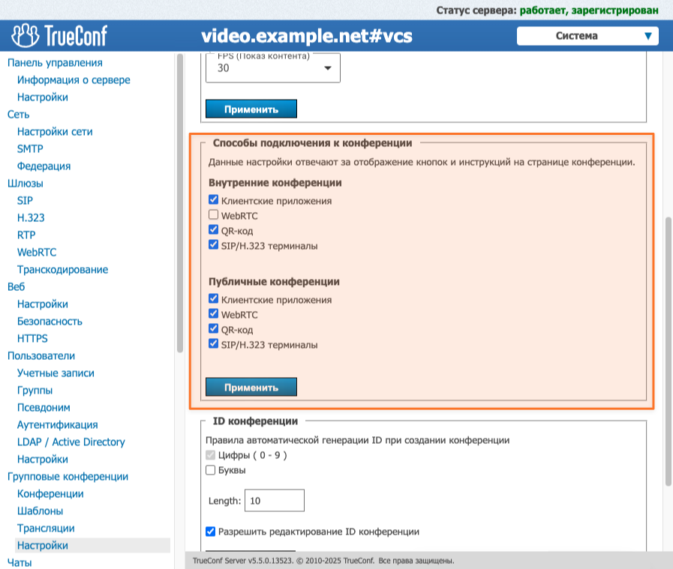
Task: Click server name video.example.net#vcs
Action: tap(307, 36)
